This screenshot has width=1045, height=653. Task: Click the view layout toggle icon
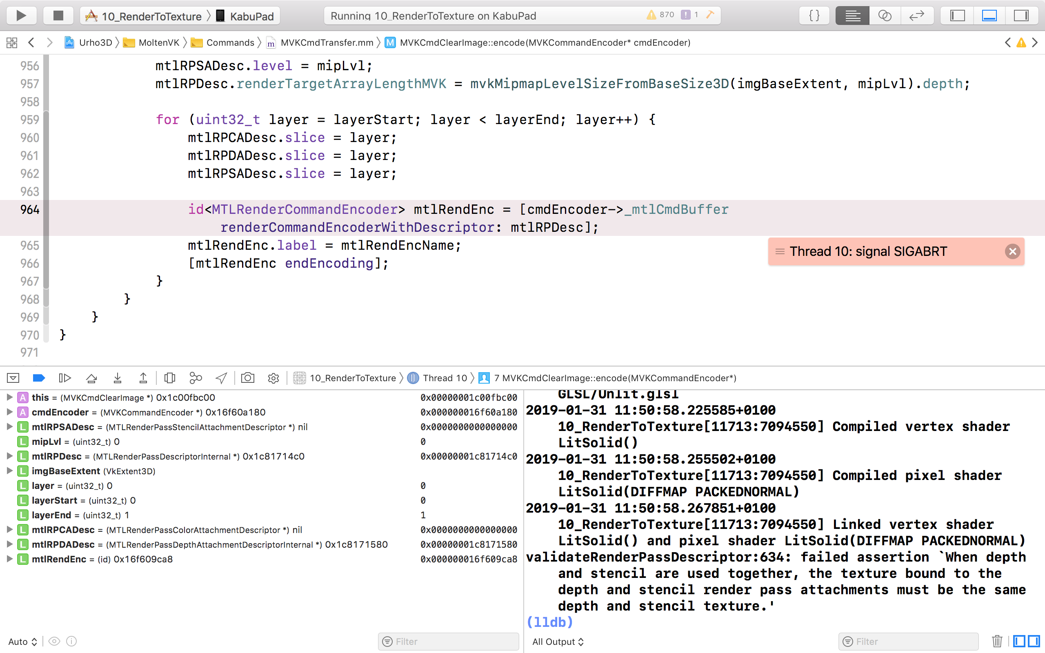990,16
